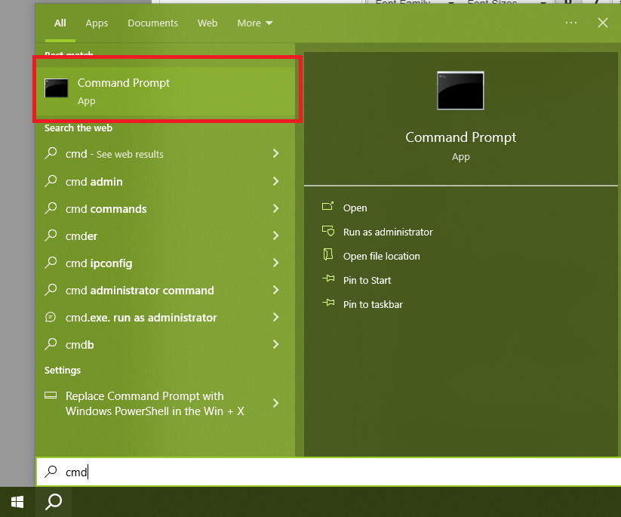Click the taskbar Search magnifier button

click(x=54, y=502)
